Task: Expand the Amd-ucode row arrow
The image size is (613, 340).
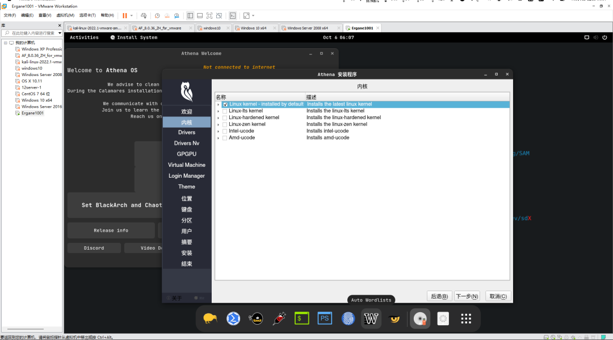Action: pyautogui.click(x=219, y=137)
